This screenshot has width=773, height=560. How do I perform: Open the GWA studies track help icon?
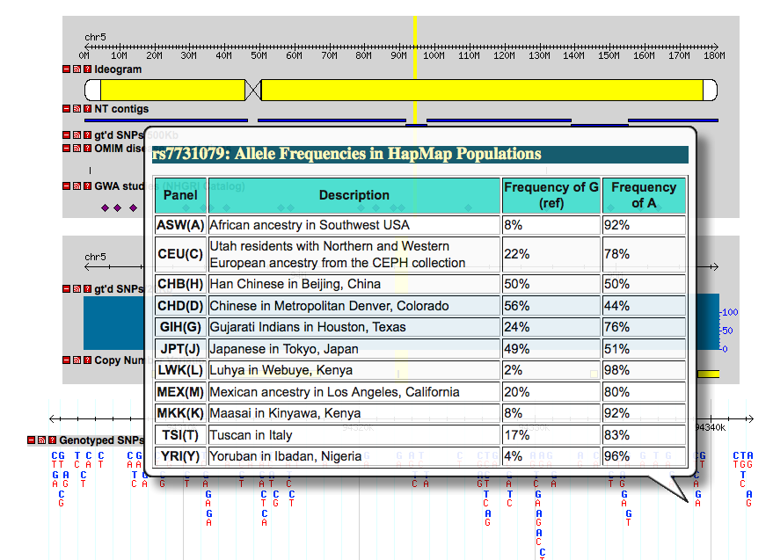[87, 185]
